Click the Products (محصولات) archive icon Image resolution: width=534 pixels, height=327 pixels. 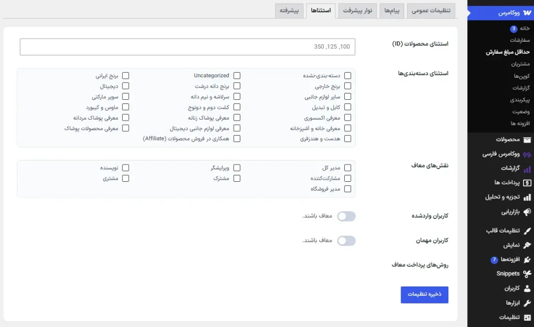pos(527,139)
